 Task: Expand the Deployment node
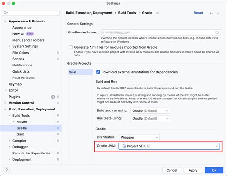tap(9, 160)
